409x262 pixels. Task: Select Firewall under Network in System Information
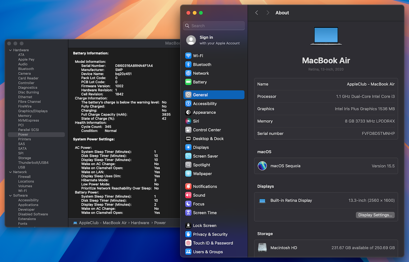24,177
